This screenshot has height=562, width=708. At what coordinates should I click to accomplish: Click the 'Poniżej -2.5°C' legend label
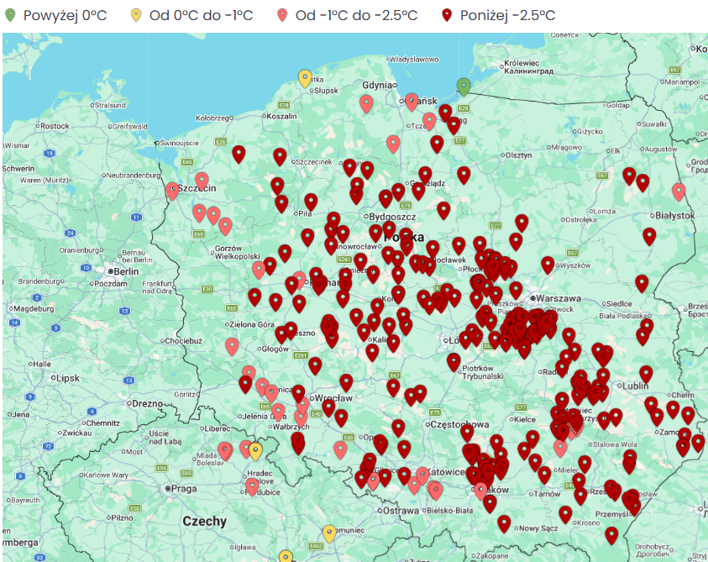click(507, 15)
